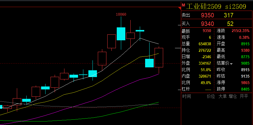Click the 涨停 label
Viewport: 253px width, 125px height.
point(221,83)
